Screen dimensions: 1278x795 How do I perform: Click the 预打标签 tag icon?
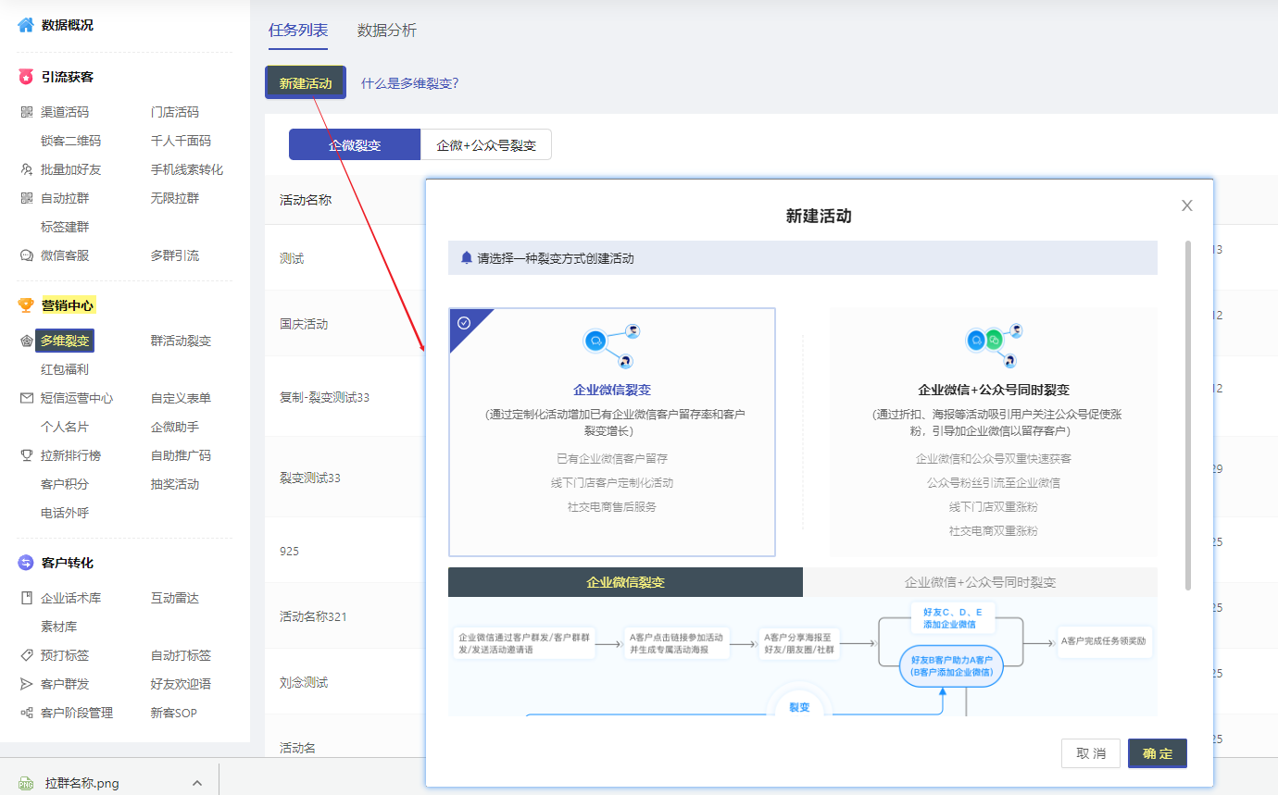point(26,655)
